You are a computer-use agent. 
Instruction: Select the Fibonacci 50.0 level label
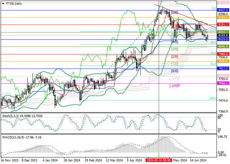[x=213, y=53]
